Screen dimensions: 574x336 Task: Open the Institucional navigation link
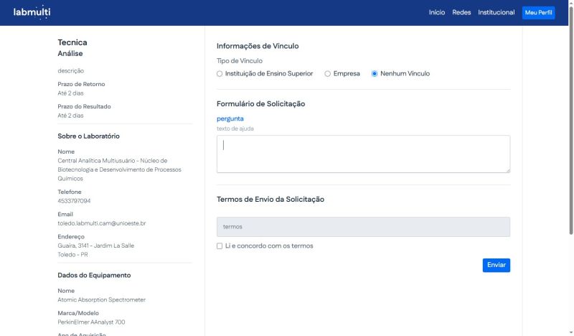pos(496,13)
